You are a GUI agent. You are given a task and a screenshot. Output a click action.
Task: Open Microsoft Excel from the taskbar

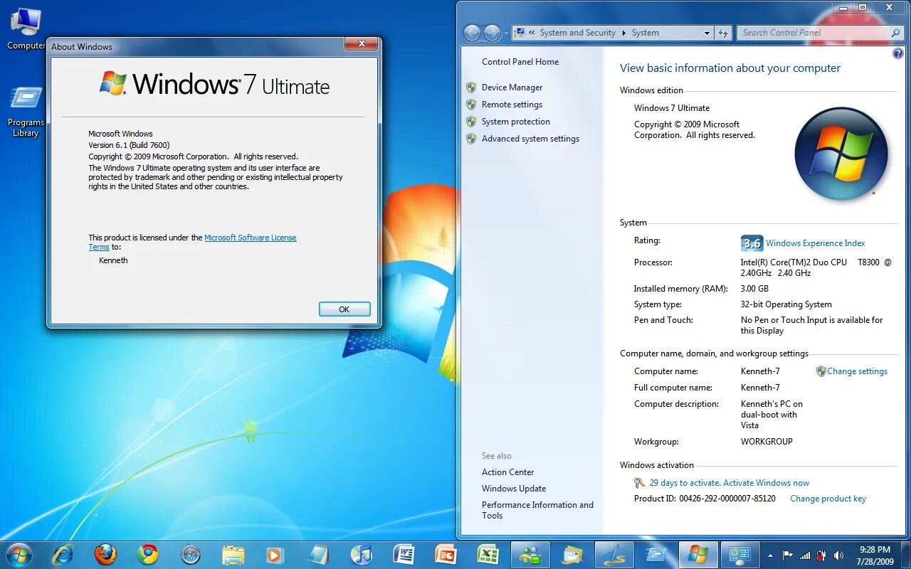click(488, 554)
